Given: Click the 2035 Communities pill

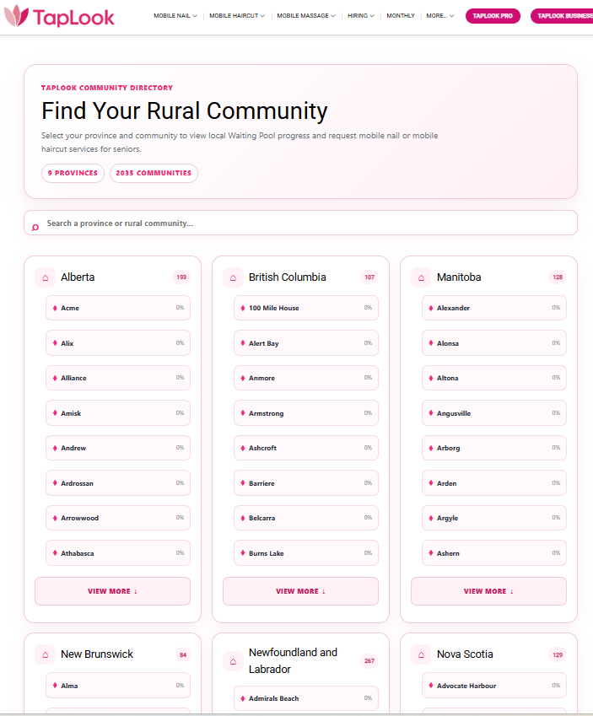Looking at the screenshot, I should pos(154,173).
